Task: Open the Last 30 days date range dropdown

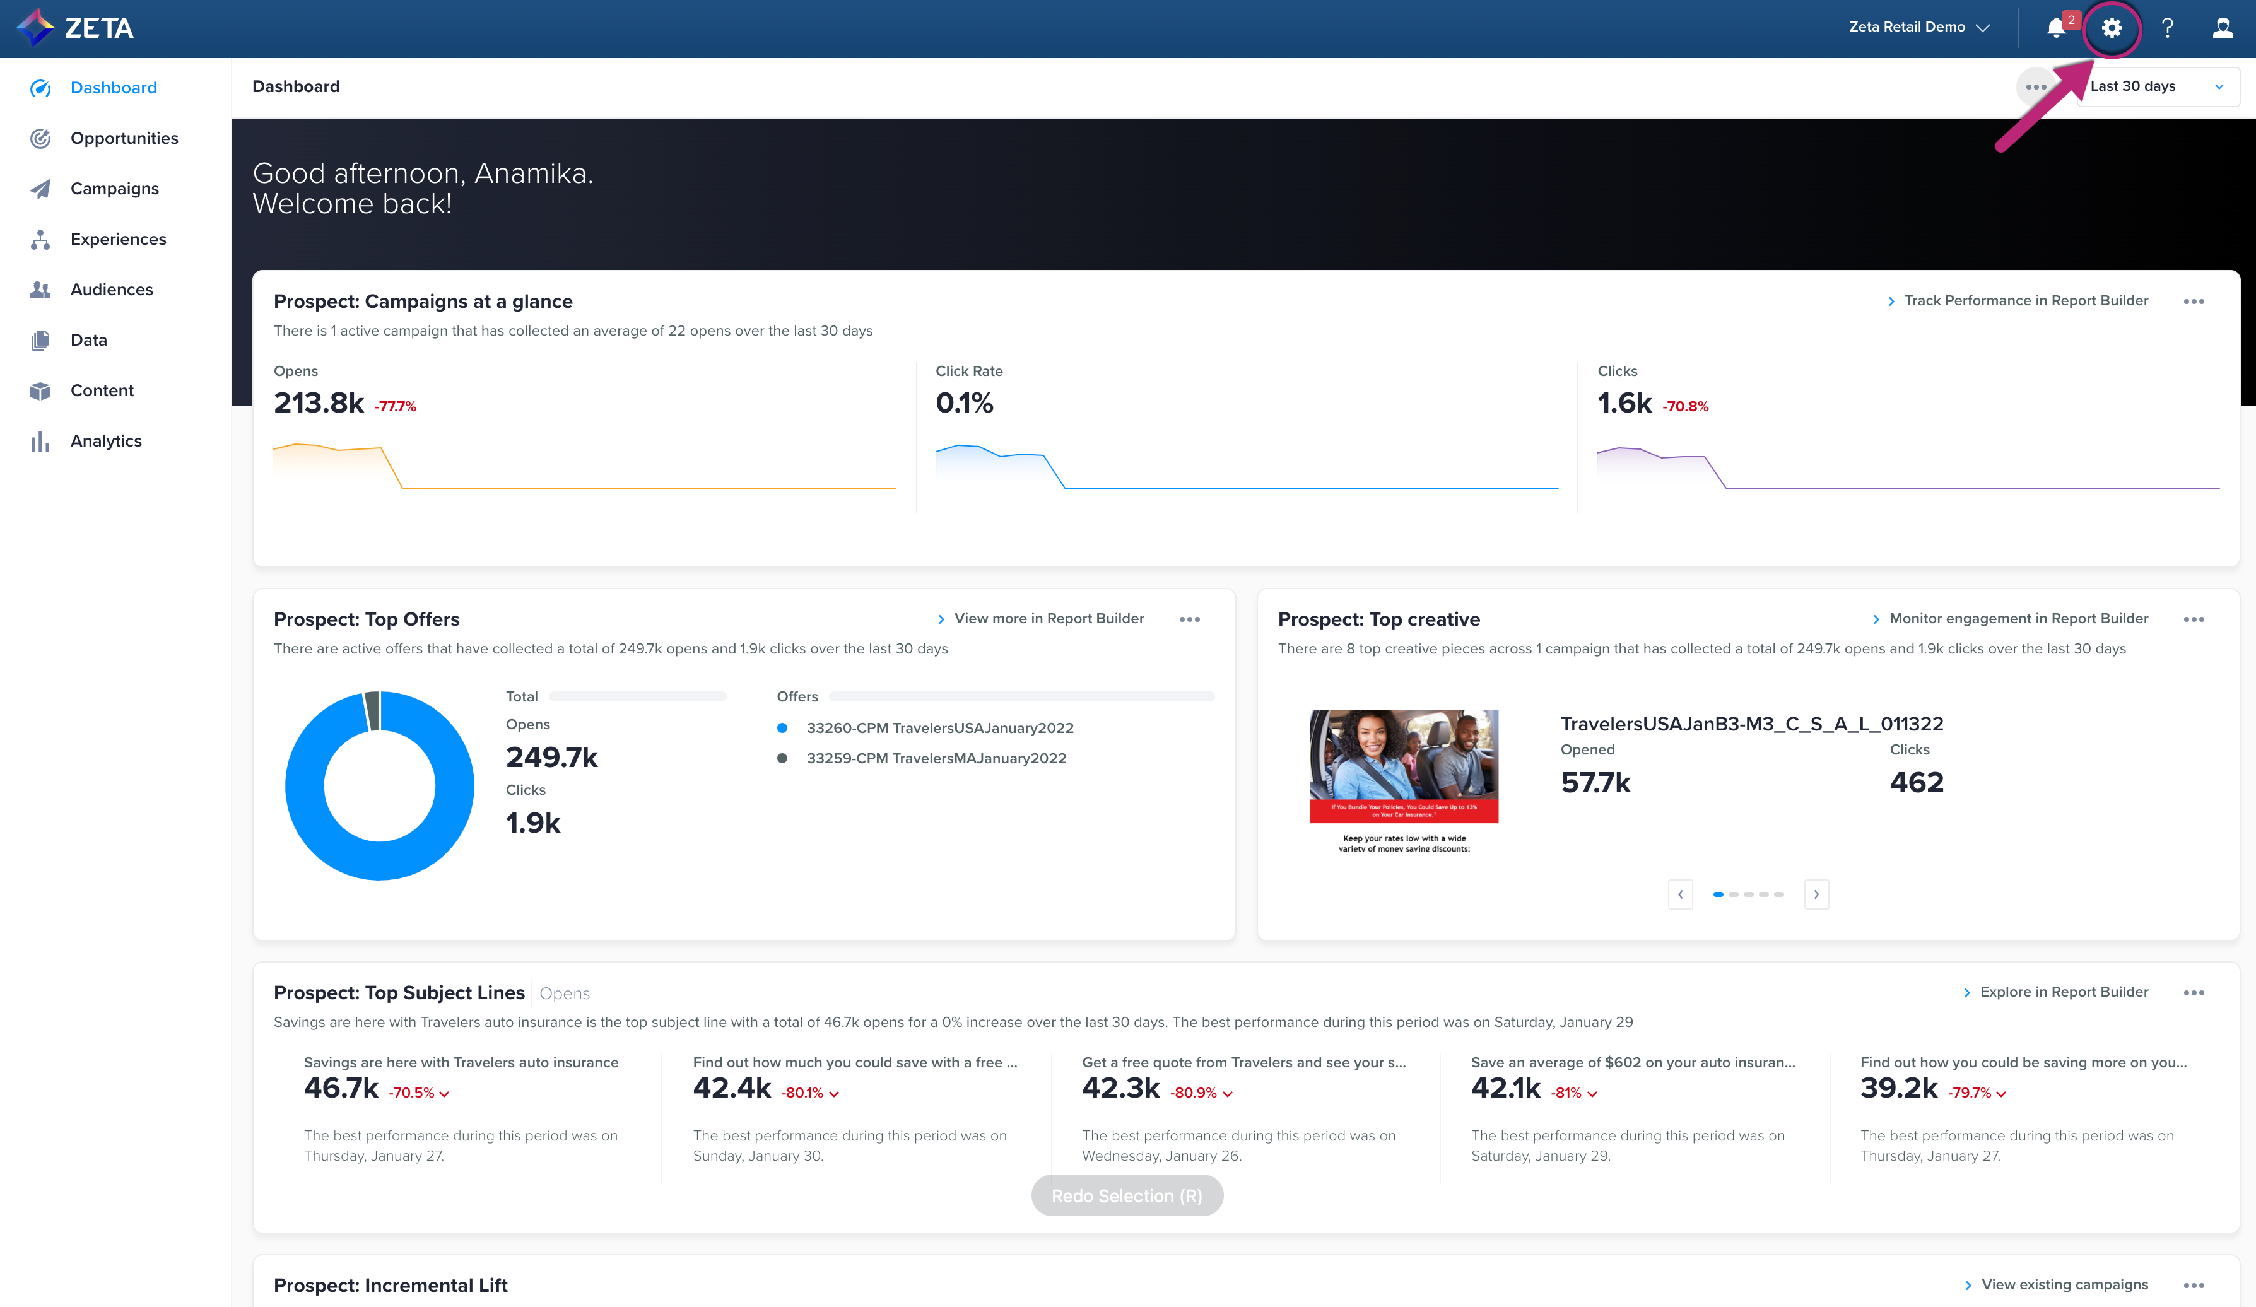Action: click(2158, 87)
